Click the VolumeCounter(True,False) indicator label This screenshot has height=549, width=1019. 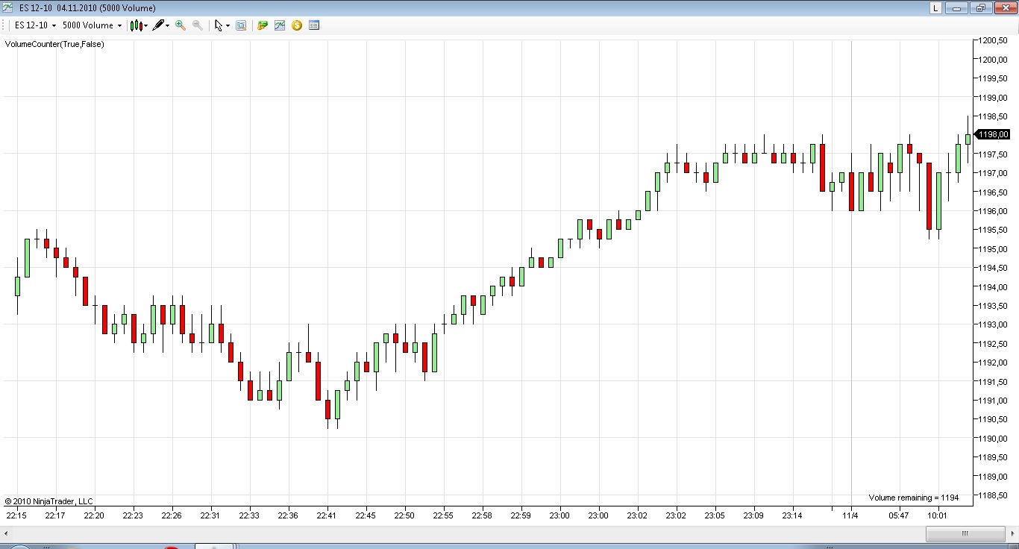pos(54,44)
